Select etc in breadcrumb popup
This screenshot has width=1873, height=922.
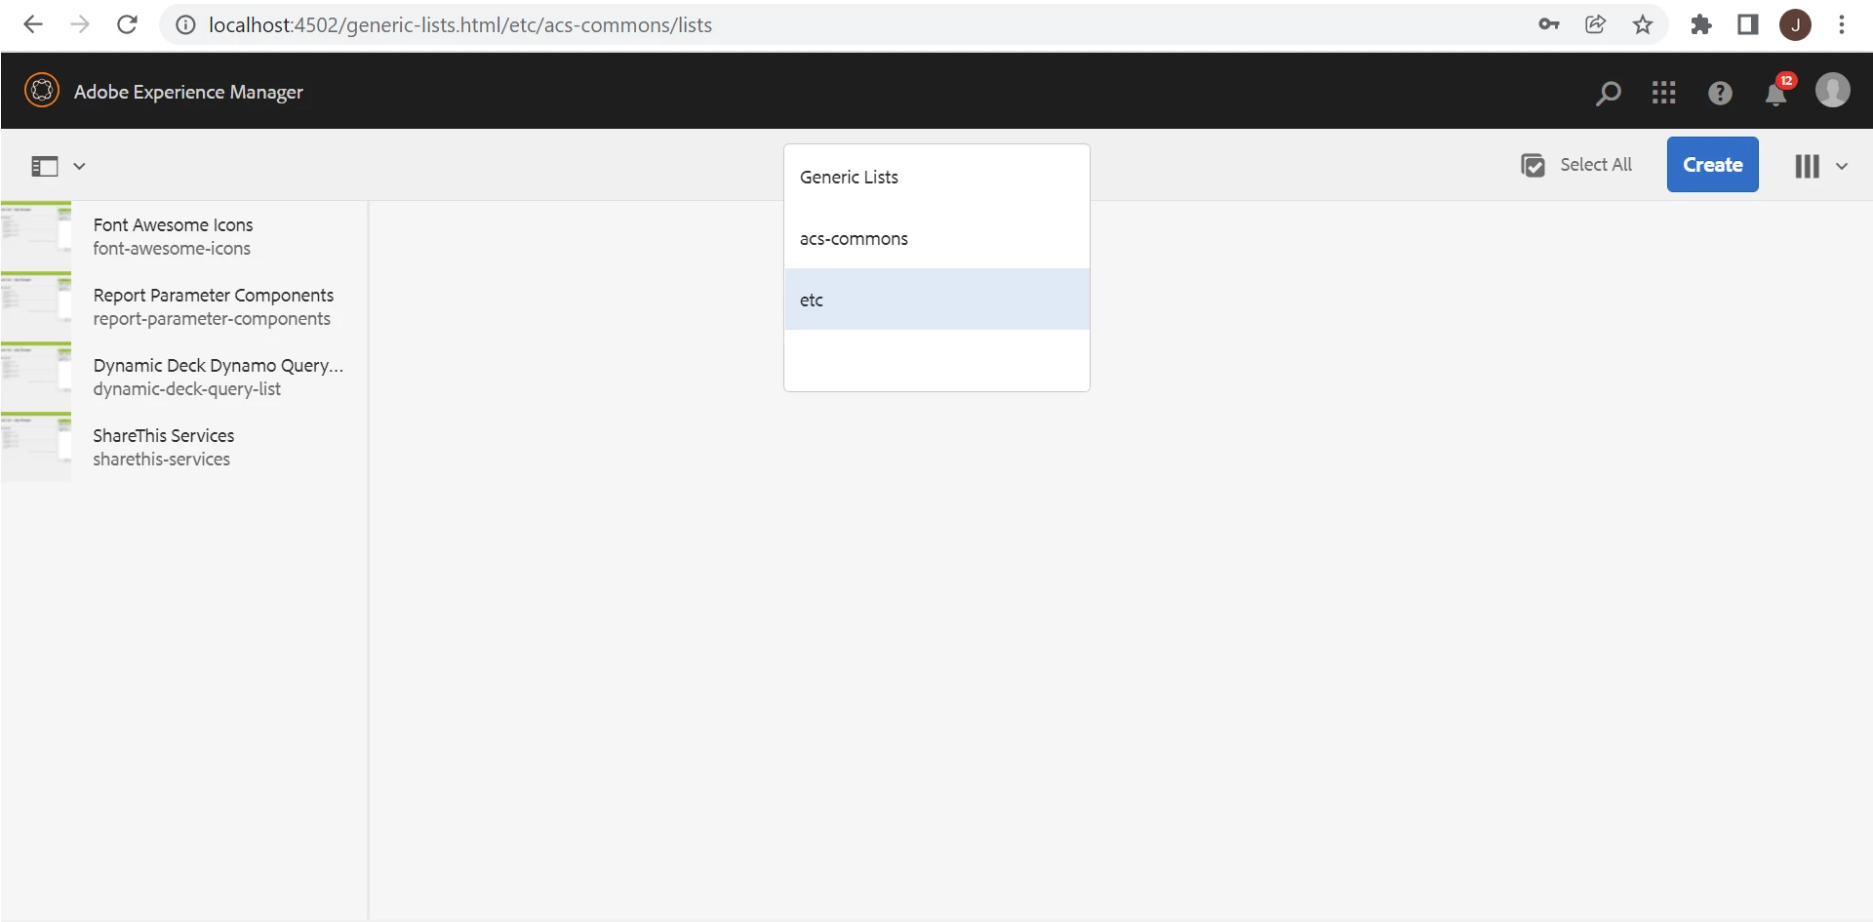click(x=936, y=300)
